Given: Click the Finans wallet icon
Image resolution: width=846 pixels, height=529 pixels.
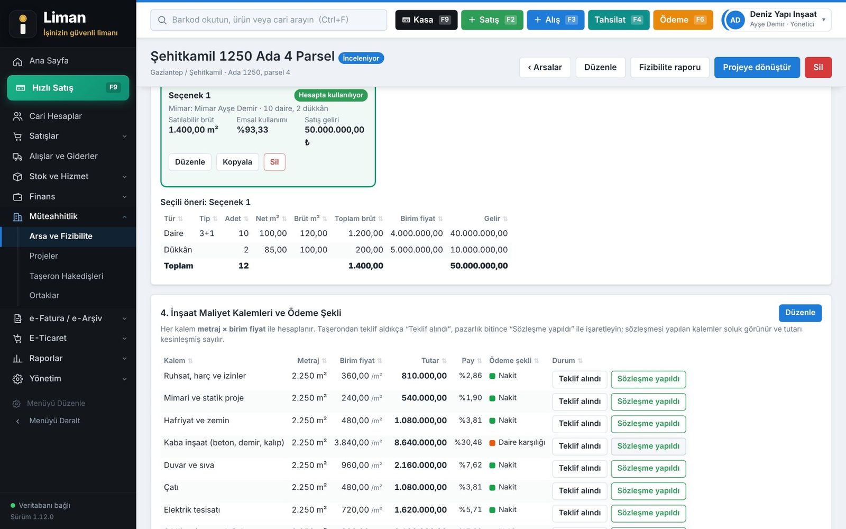Looking at the screenshot, I should pyautogui.click(x=17, y=197).
